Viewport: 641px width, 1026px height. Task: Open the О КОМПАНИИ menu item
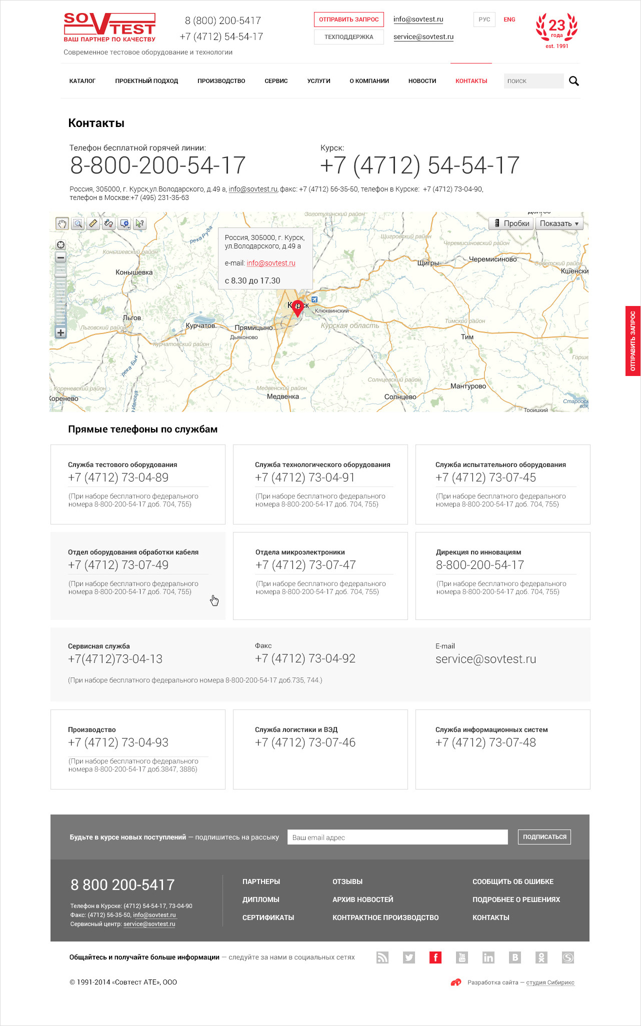tap(369, 81)
